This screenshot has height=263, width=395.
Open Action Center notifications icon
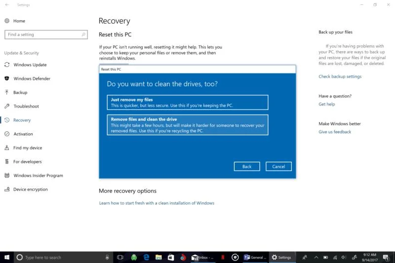click(386, 257)
